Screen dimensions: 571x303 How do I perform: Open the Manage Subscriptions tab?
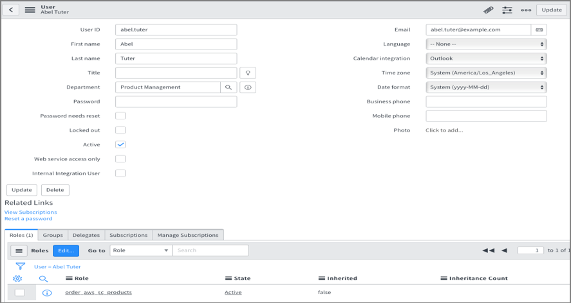[x=188, y=235]
